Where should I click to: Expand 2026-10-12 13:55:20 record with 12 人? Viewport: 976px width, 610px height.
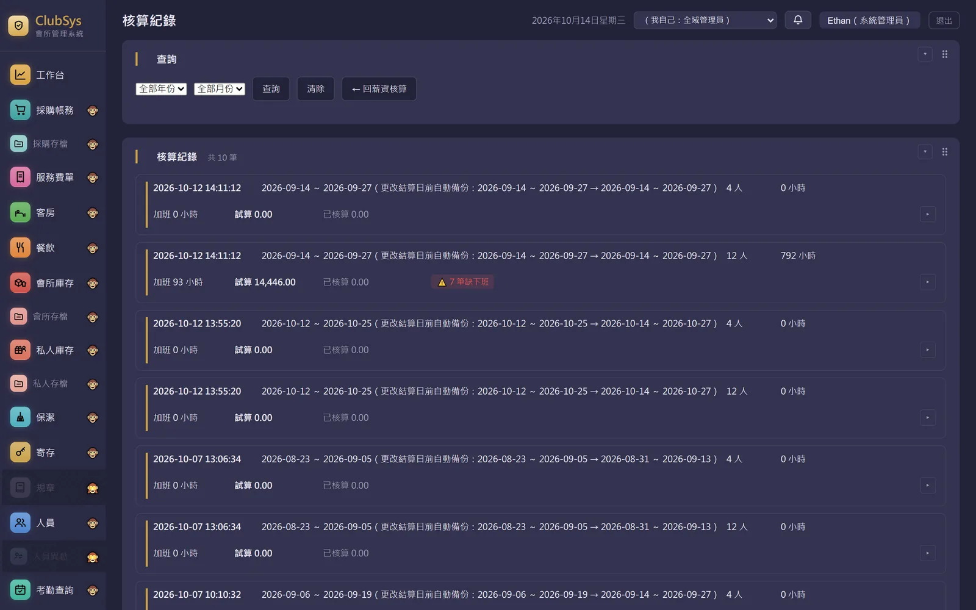pyautogui.click(x=927, y=418)
